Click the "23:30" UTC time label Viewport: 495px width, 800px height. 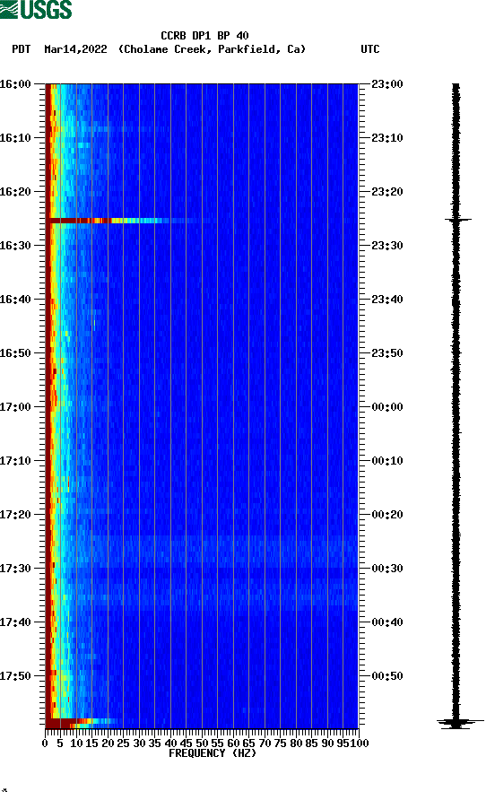[x=387, y=246]
